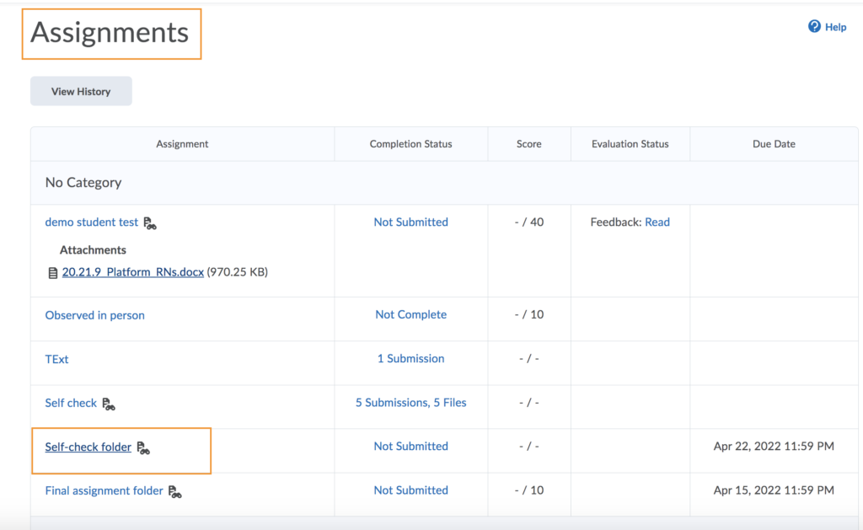Viewport: 863px width, 530px height.
Task: Click the icon beside demo student test
Action: point(150,223)
